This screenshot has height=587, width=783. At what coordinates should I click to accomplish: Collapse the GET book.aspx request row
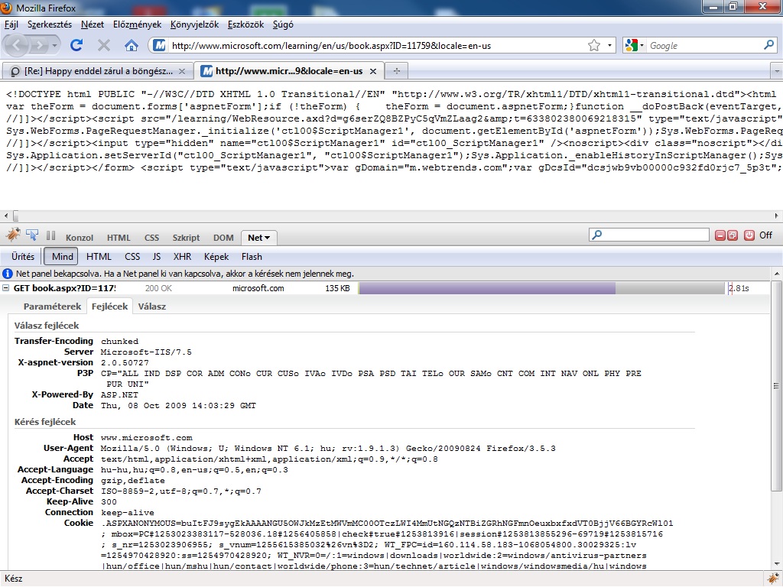[x=5, y=288]
